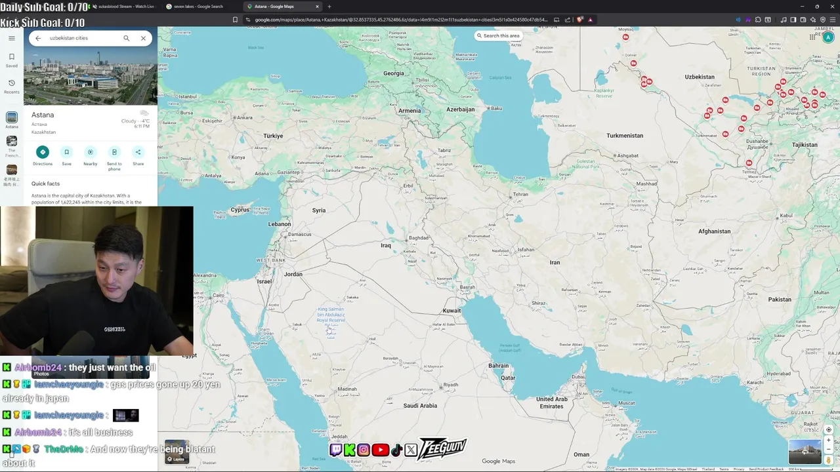
Task: Open a new browser tab
Action: [329, 7]
